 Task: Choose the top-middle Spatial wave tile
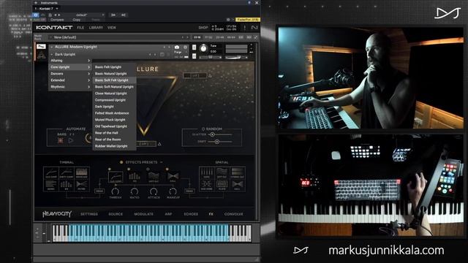point(222,173)
